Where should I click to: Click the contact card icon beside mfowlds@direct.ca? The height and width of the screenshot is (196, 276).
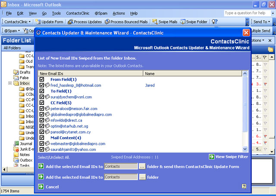(x=47, y=120)
